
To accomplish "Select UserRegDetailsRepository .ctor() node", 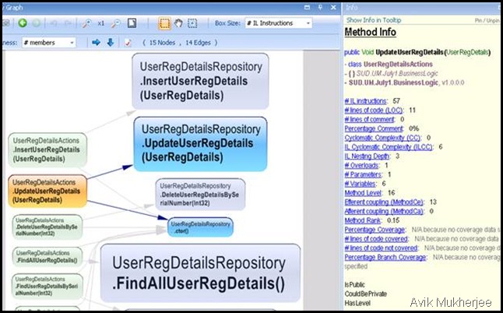I will point(200,227).
